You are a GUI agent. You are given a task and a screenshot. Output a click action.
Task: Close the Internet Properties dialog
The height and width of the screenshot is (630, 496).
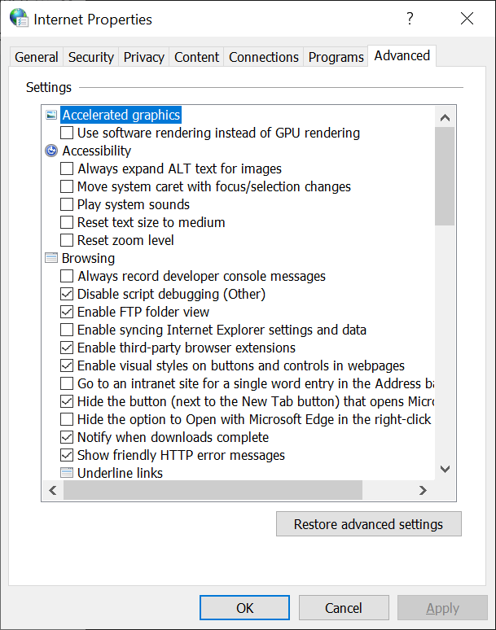click(467, 19)
